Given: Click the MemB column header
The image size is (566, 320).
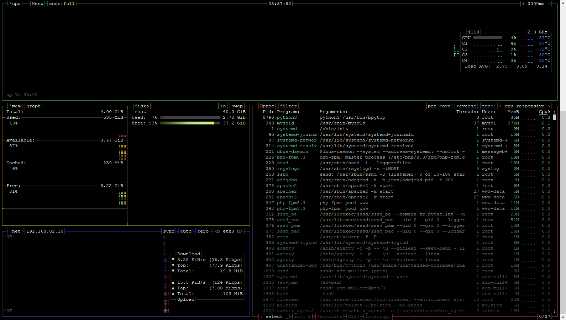Looking at the screenshot, I should click(x=513, y=112).
